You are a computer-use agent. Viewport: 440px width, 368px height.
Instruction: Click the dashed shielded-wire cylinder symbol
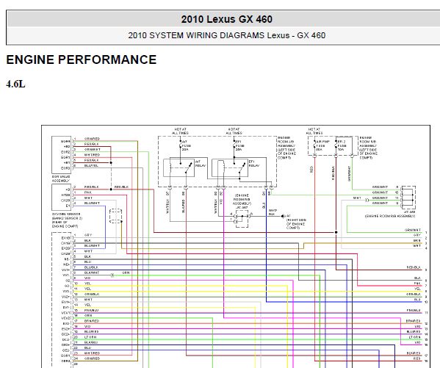coord(115,215)
